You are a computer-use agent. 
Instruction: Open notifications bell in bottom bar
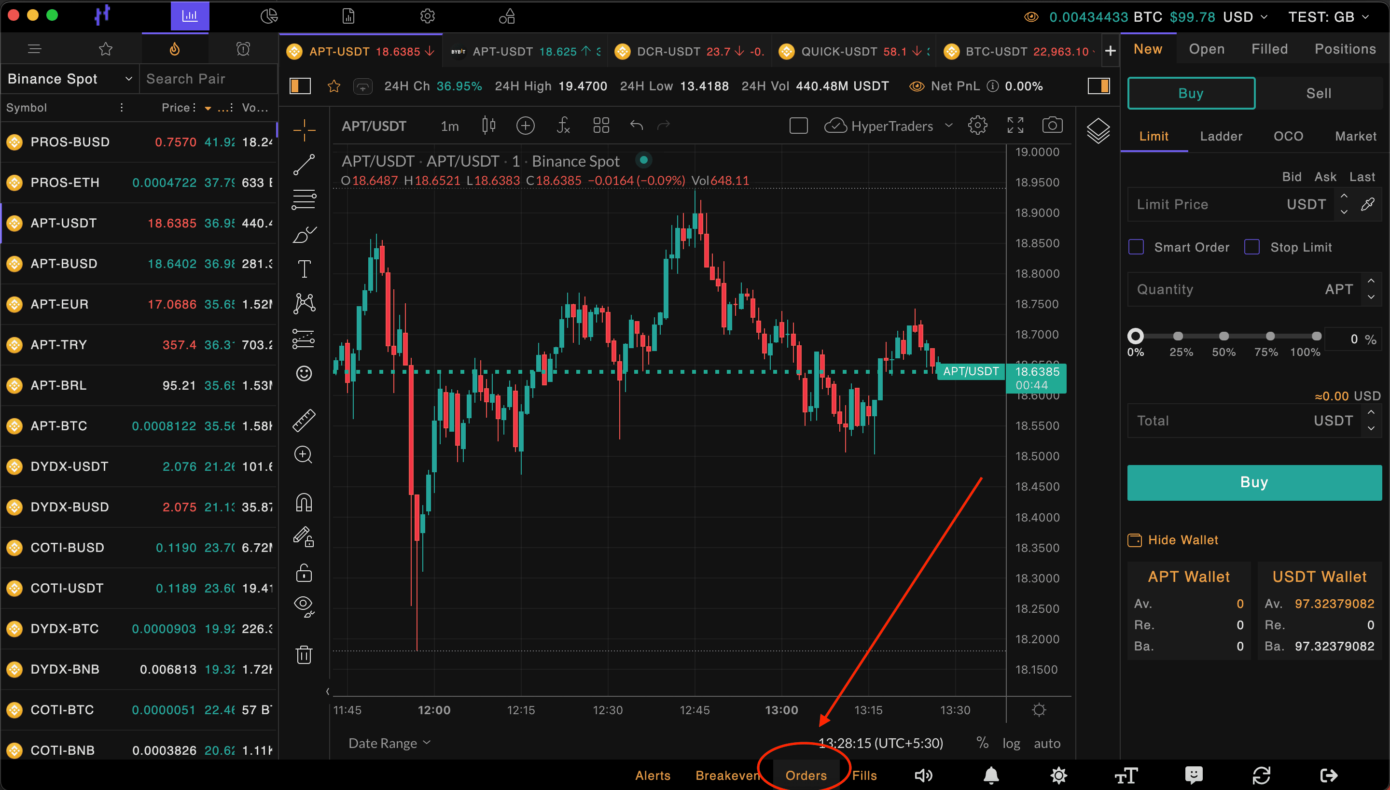[991, 776]
